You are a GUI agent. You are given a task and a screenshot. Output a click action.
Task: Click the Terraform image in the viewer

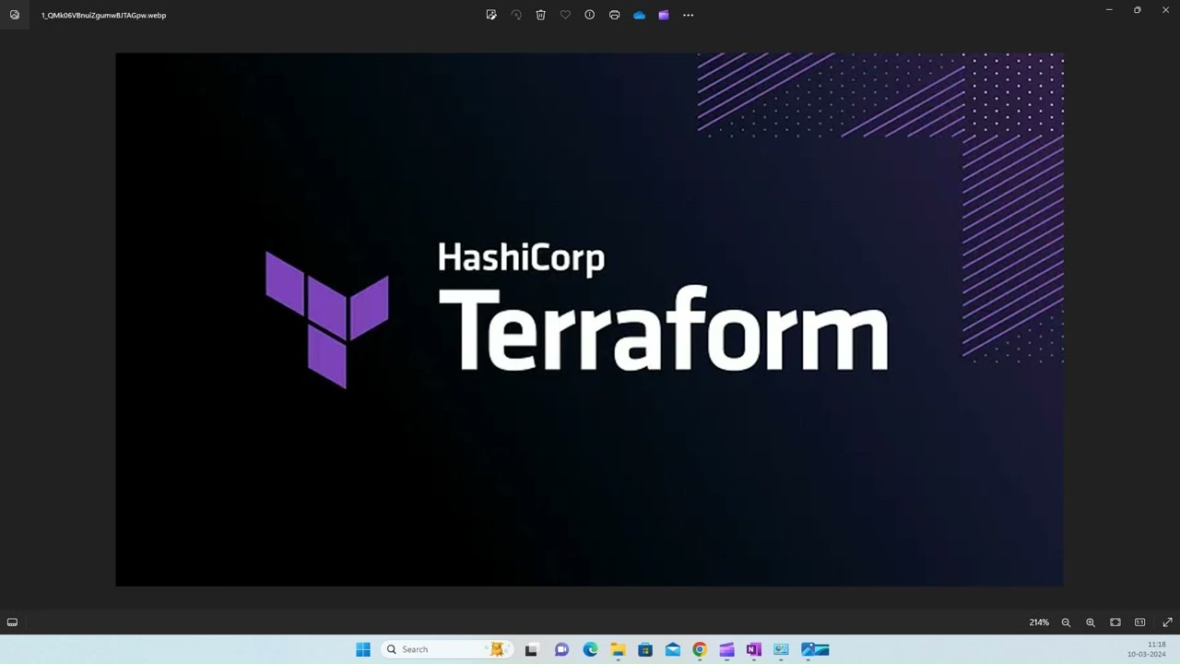(589, 319)
